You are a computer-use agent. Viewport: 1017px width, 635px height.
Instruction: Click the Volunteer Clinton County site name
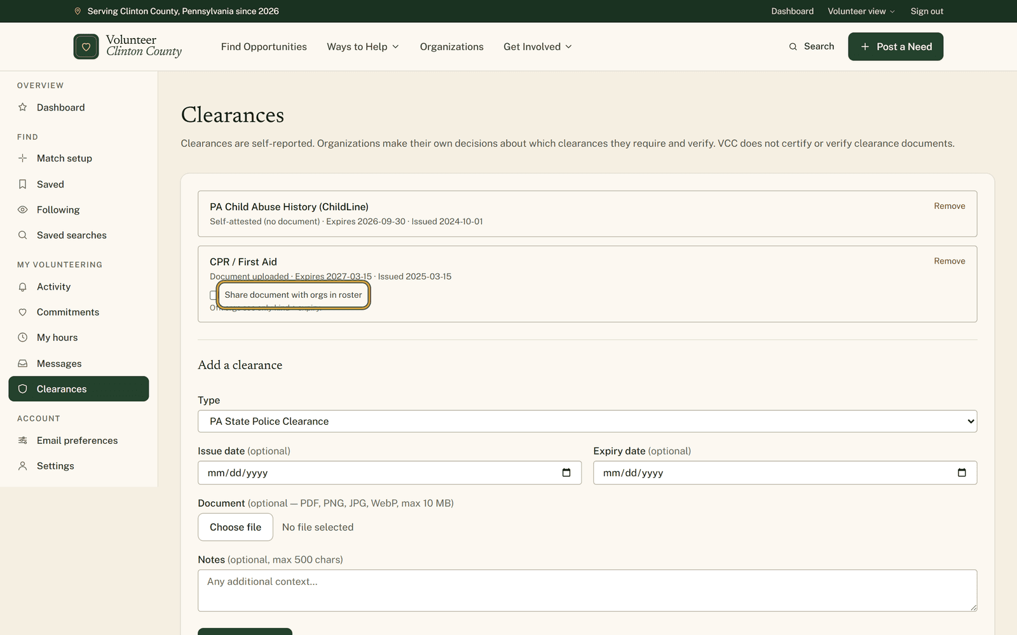pos(144,46)
